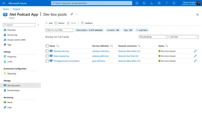Image resolution: width=202 pixels, height=113 pixels.
Task: Open the notifications bell
Action: click(152, 3)
